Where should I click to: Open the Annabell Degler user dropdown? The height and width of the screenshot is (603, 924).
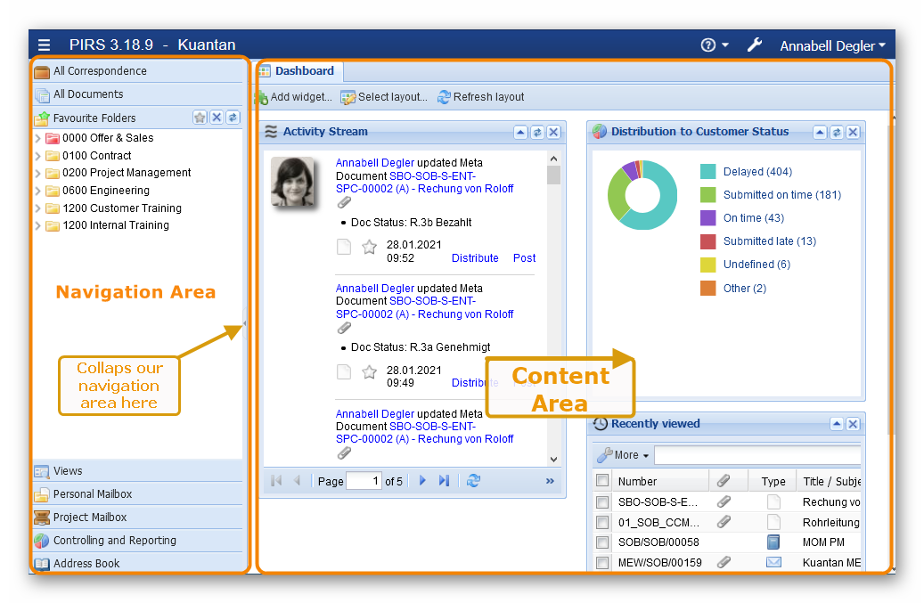click(x=832, y=45)
